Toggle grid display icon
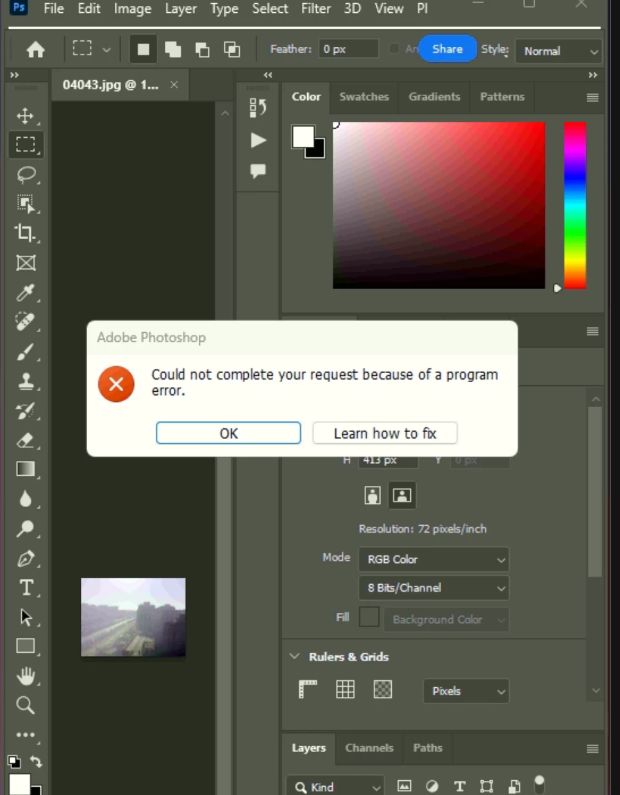This screenshot has height=795, width=620. [345, 689]
